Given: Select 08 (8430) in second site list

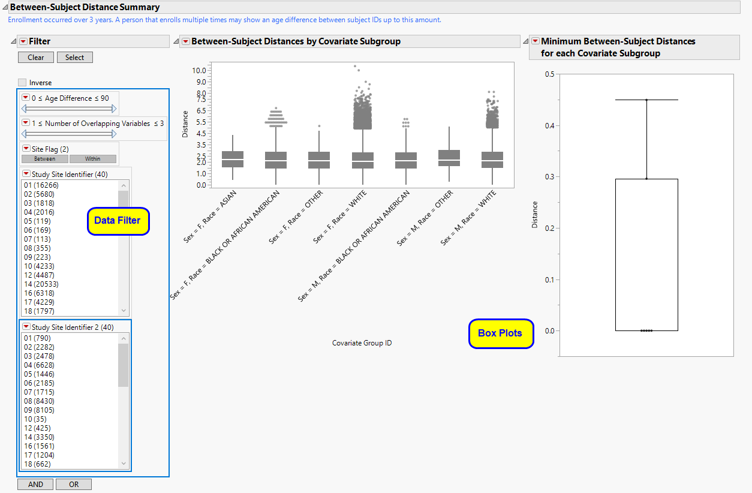Looking at the screenshot, I should 39,401.
